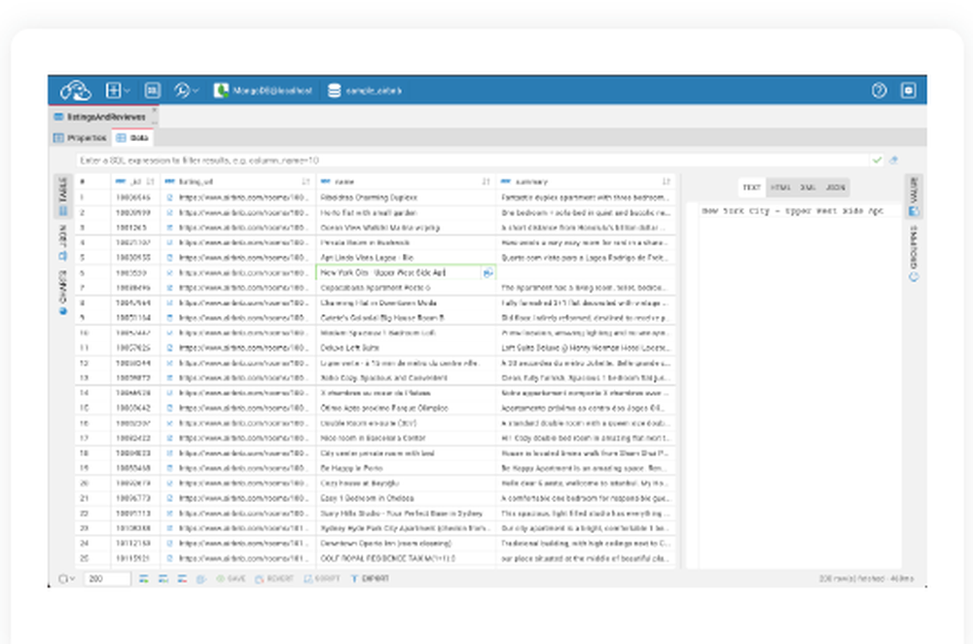Select the GROUPING side panel tab
Screen dimensions: 973x644
pos(914,253)
